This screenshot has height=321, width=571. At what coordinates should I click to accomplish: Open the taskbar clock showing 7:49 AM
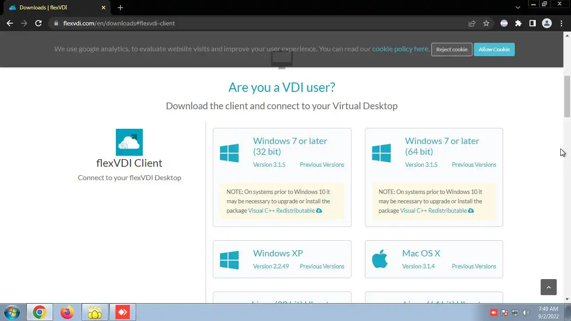click(x=548, y=313)
